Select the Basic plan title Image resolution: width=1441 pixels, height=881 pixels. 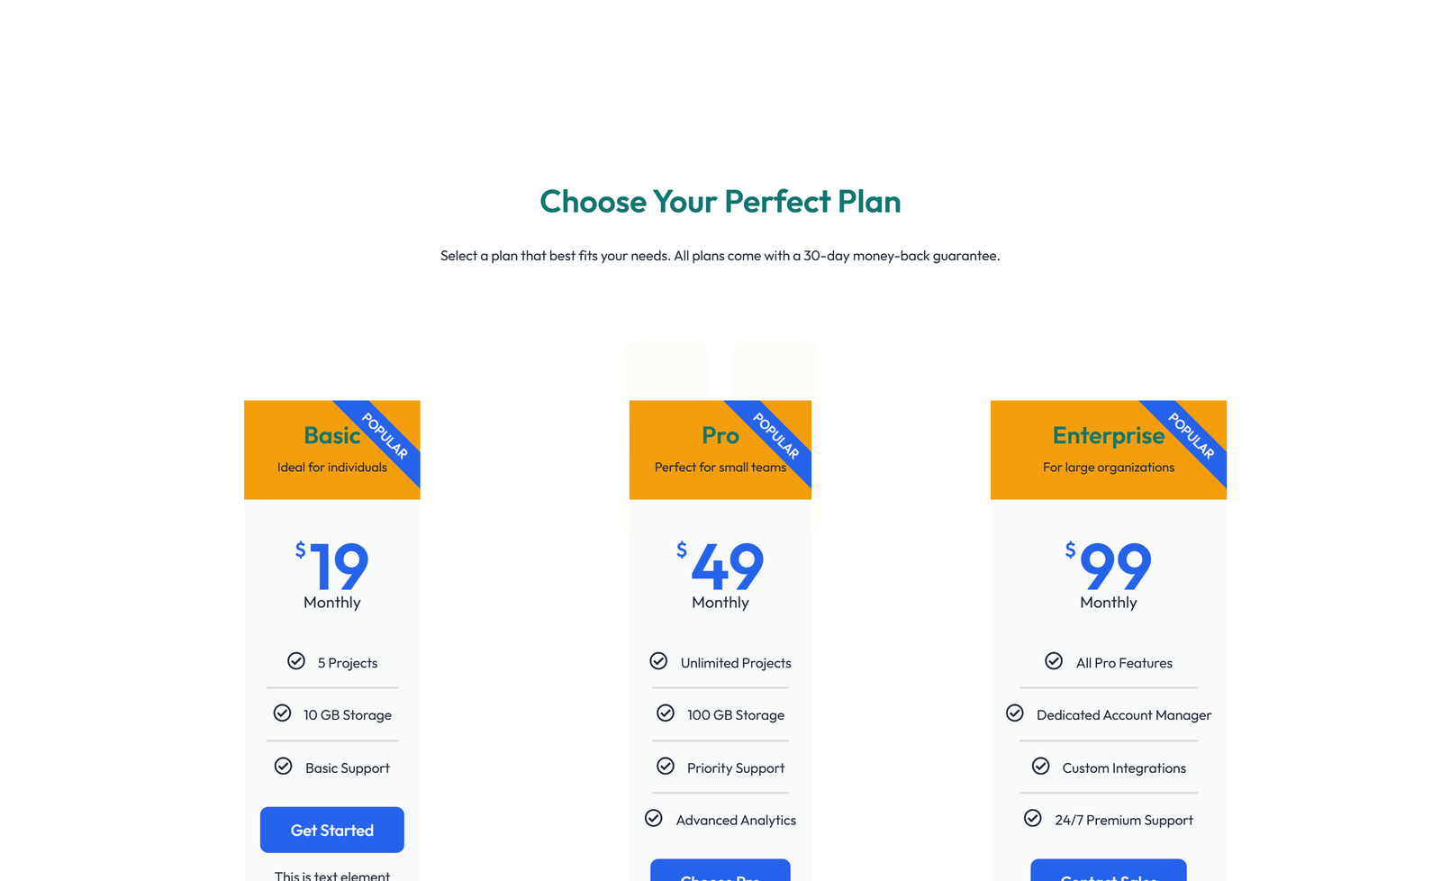click(331, 435)
